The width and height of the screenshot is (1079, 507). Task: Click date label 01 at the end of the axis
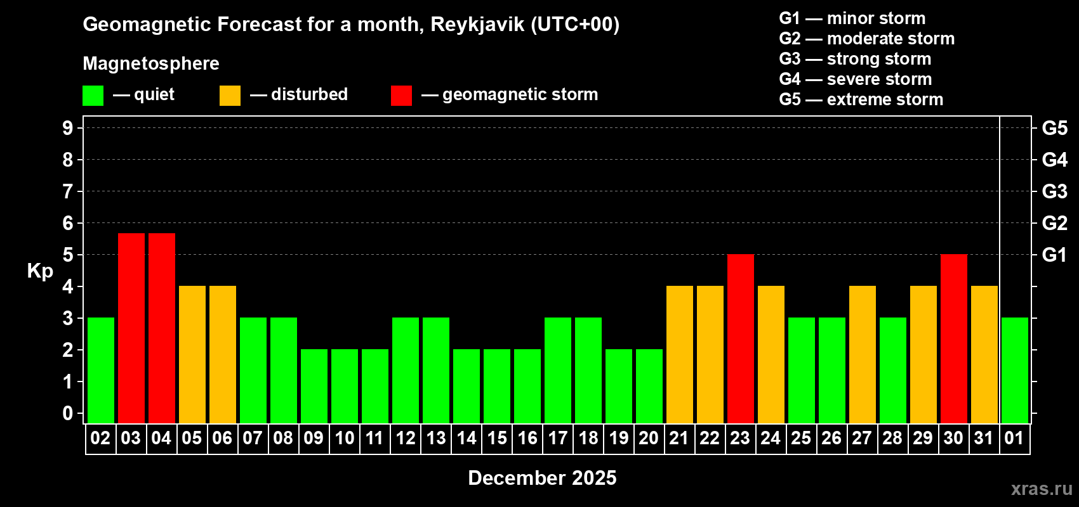1014,439
